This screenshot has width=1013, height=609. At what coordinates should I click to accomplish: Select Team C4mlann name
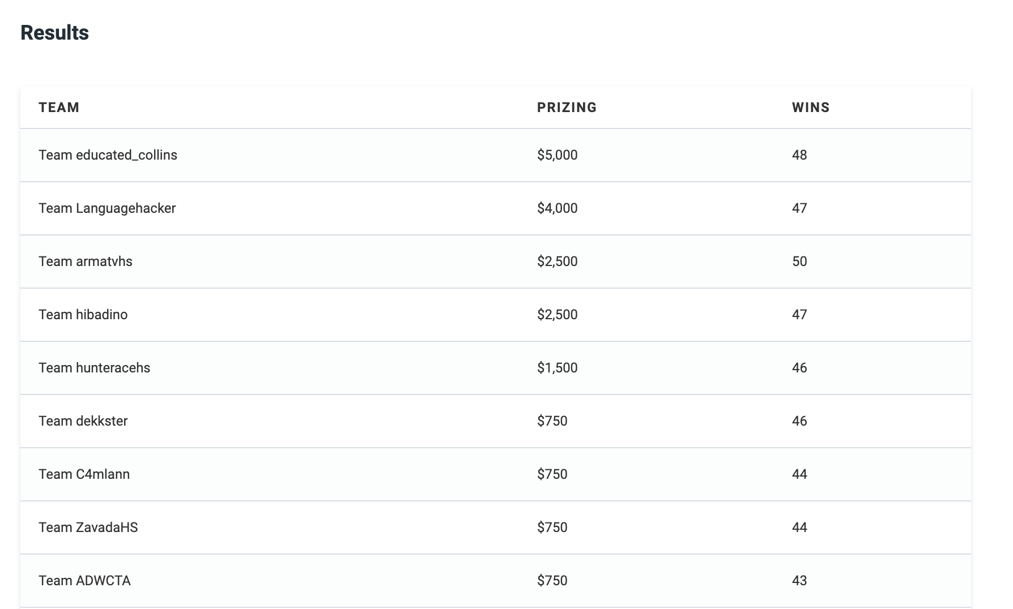click(x=84, y=474)
